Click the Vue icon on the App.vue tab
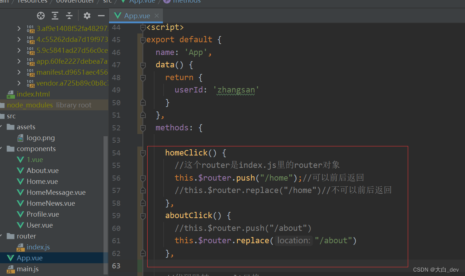 (x=117, y=16)
